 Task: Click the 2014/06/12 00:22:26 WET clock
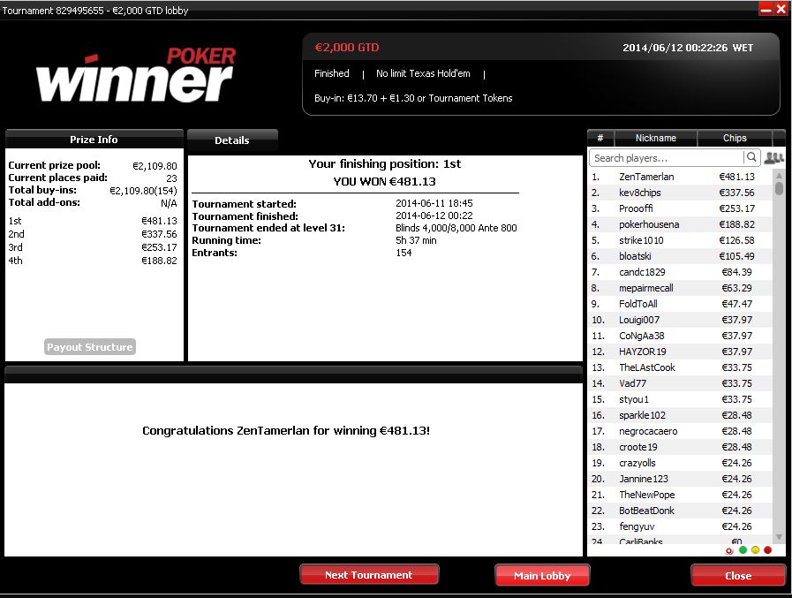(688, 48)
